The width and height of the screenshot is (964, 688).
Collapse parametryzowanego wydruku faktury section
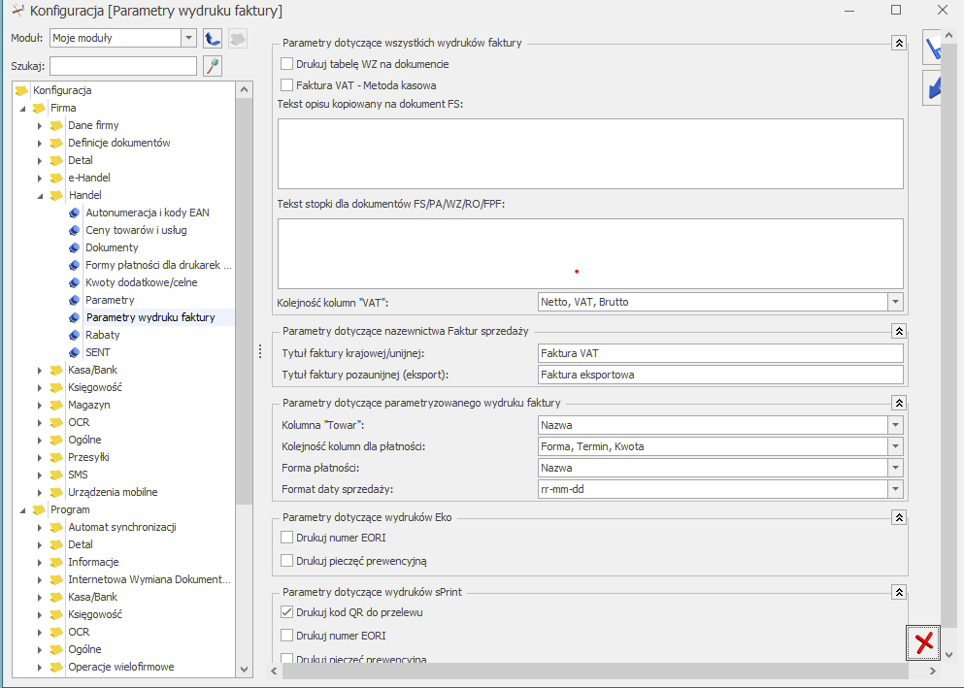pyautogui.click(x=899, y=403)
